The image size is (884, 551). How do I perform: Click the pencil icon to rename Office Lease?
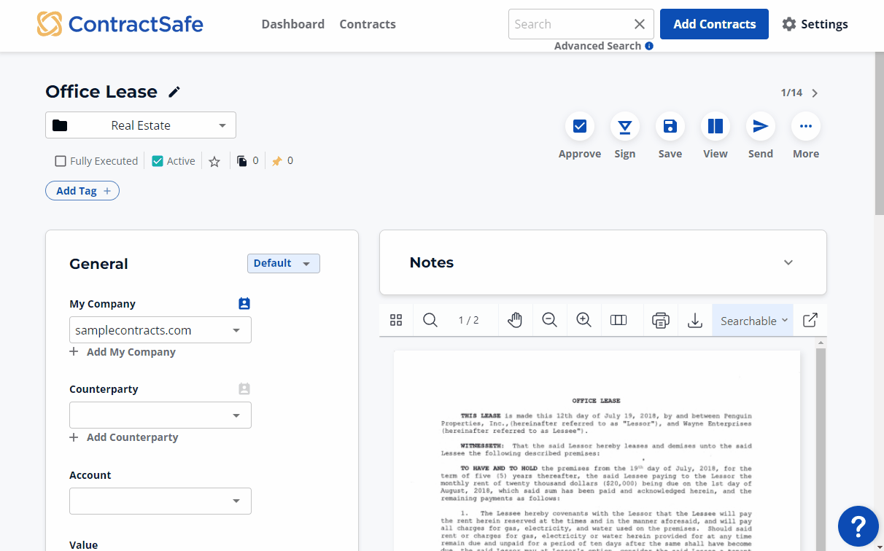point(174,92)
